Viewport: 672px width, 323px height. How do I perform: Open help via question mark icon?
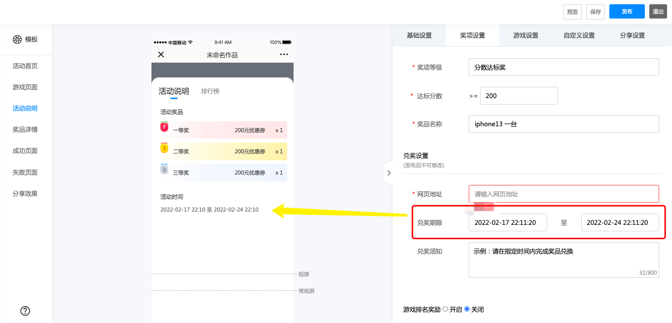point(25,311)
